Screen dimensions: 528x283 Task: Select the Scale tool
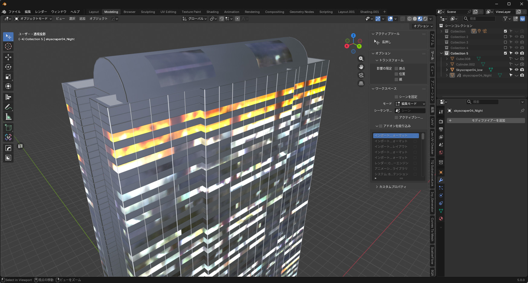tap(8, 77)
